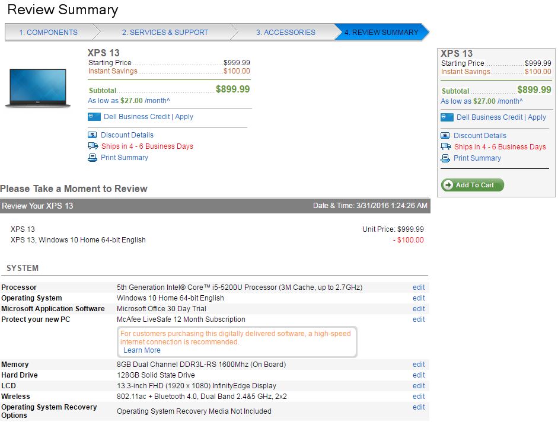Edit the Hard Drive option

[419, 375]
